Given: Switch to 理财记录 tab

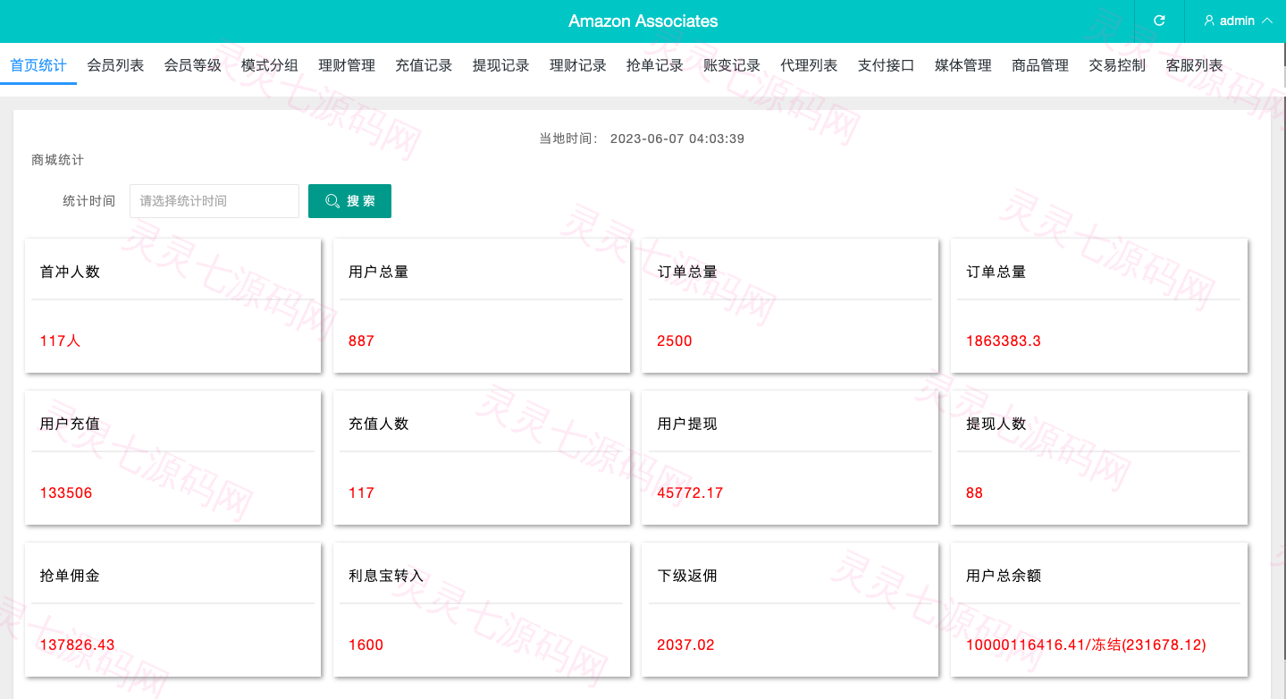Looking at the screenshot, I should 578,65.
